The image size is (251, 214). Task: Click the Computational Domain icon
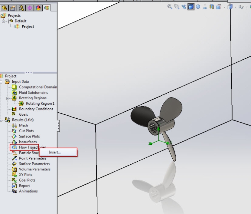point(14,87)
